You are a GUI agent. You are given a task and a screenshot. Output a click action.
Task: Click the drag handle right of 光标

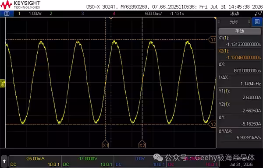tap(249, 21)
